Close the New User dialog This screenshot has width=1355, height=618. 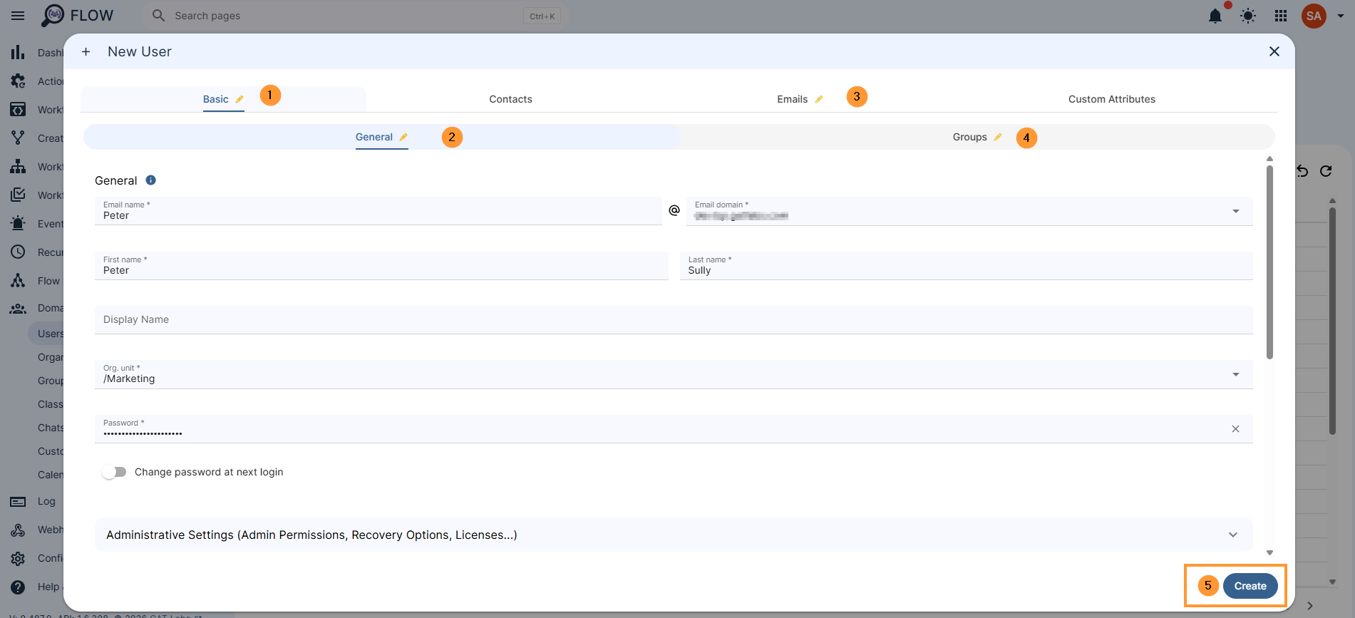pos(1274,51)
